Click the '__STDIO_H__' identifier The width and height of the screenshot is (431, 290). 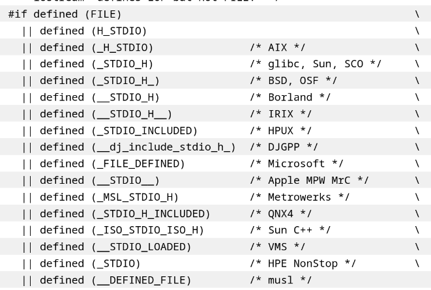pyautogui.click(x=132, y=114)
